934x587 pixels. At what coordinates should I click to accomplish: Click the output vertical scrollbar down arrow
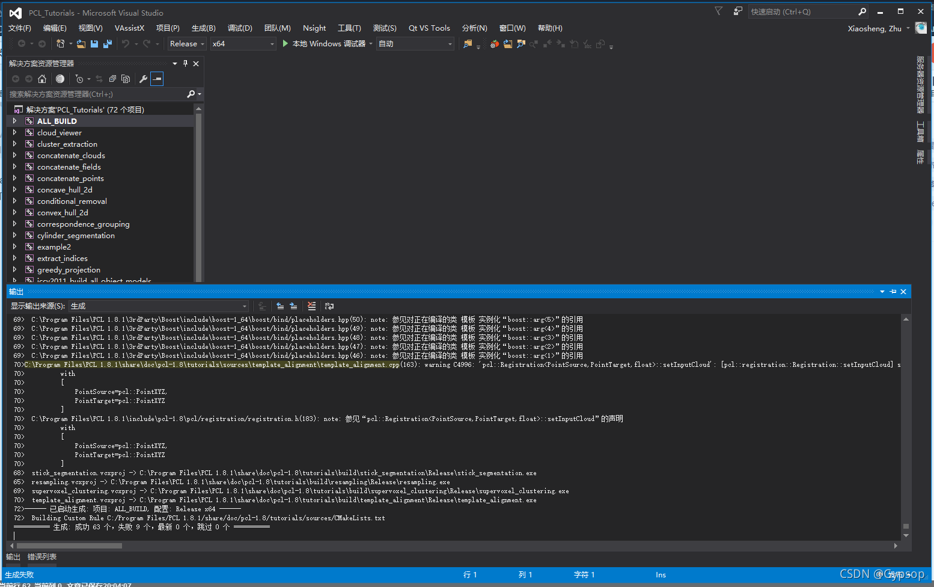click(x=906, y=535)
